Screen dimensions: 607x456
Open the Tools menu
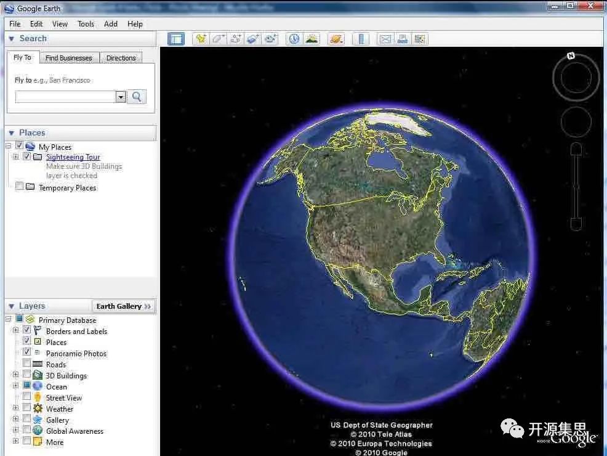86,24
